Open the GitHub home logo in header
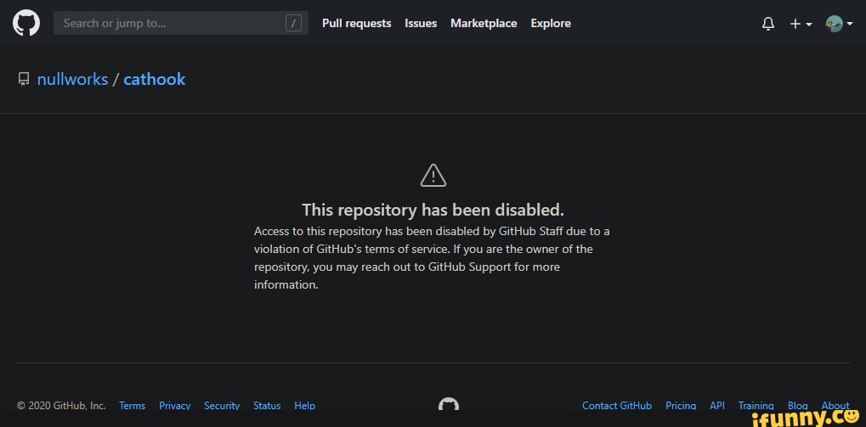The image size is (866, 427). (x=26, y=23)
